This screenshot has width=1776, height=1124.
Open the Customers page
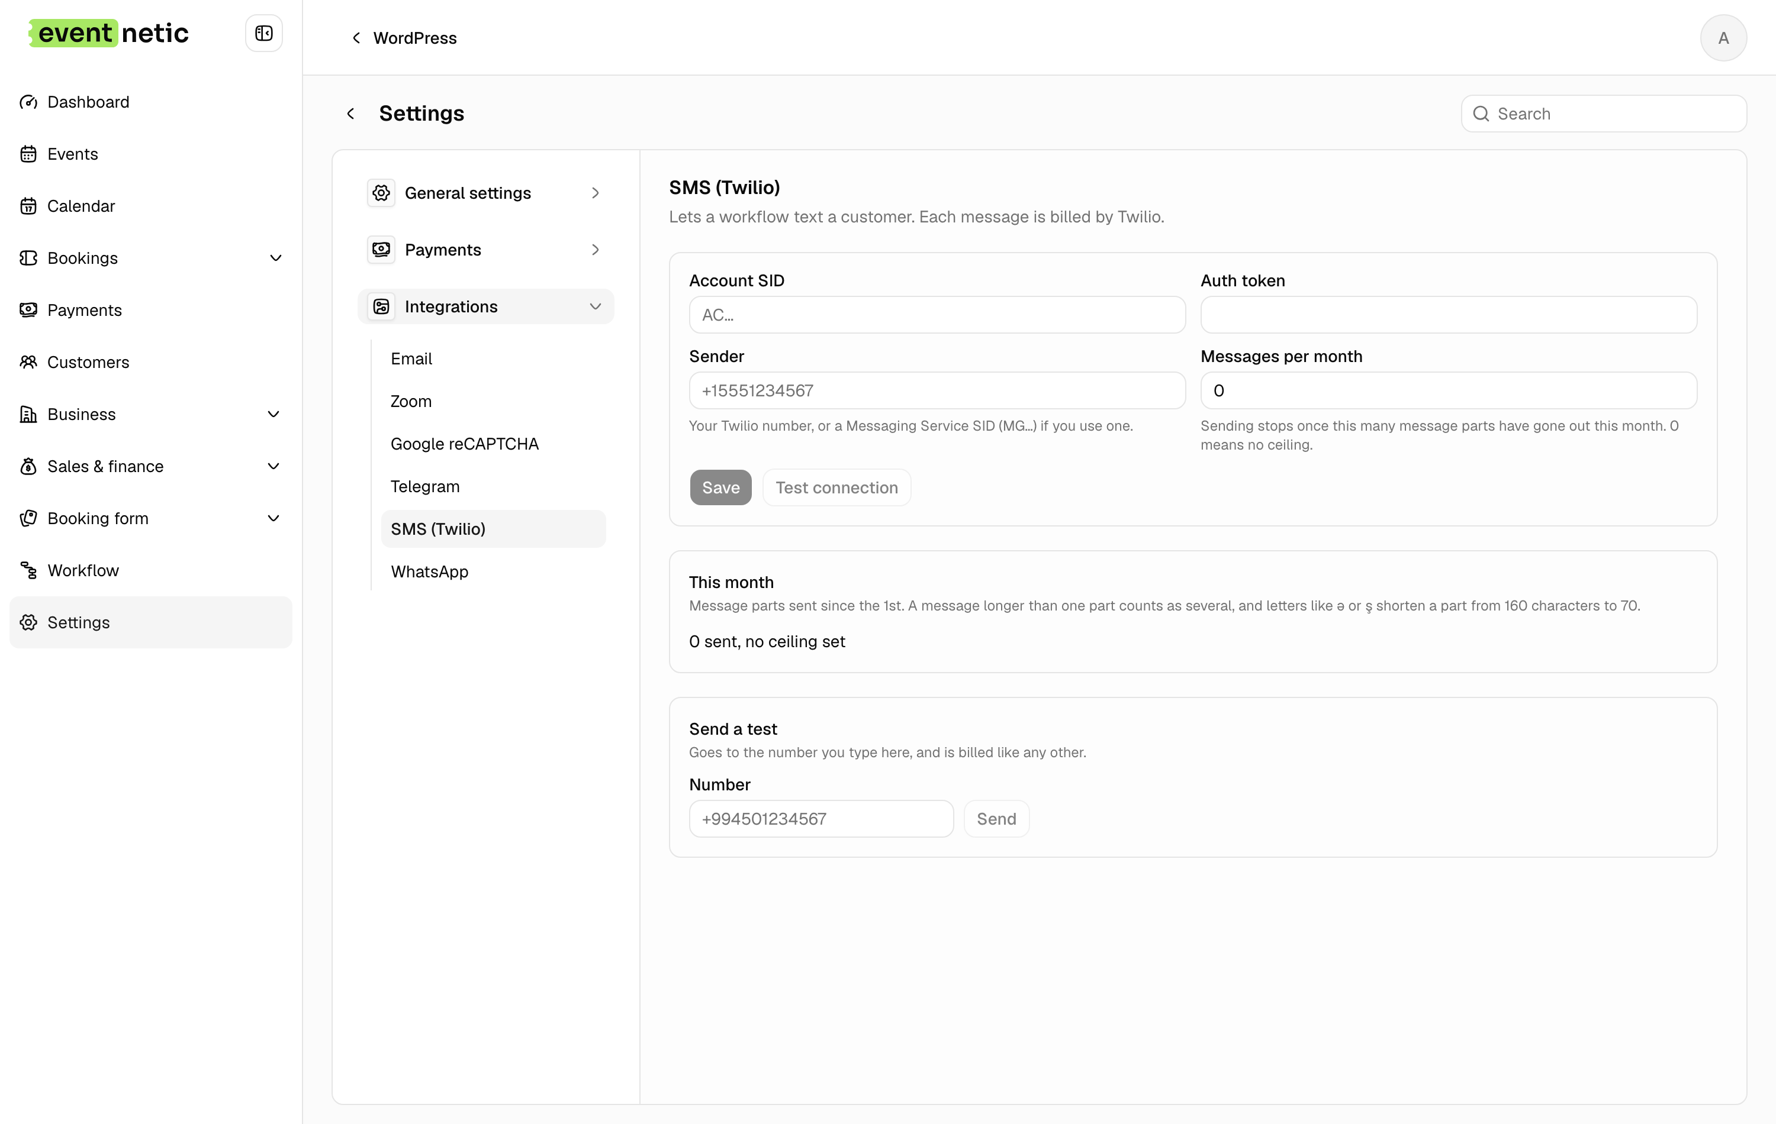point(150,362)
